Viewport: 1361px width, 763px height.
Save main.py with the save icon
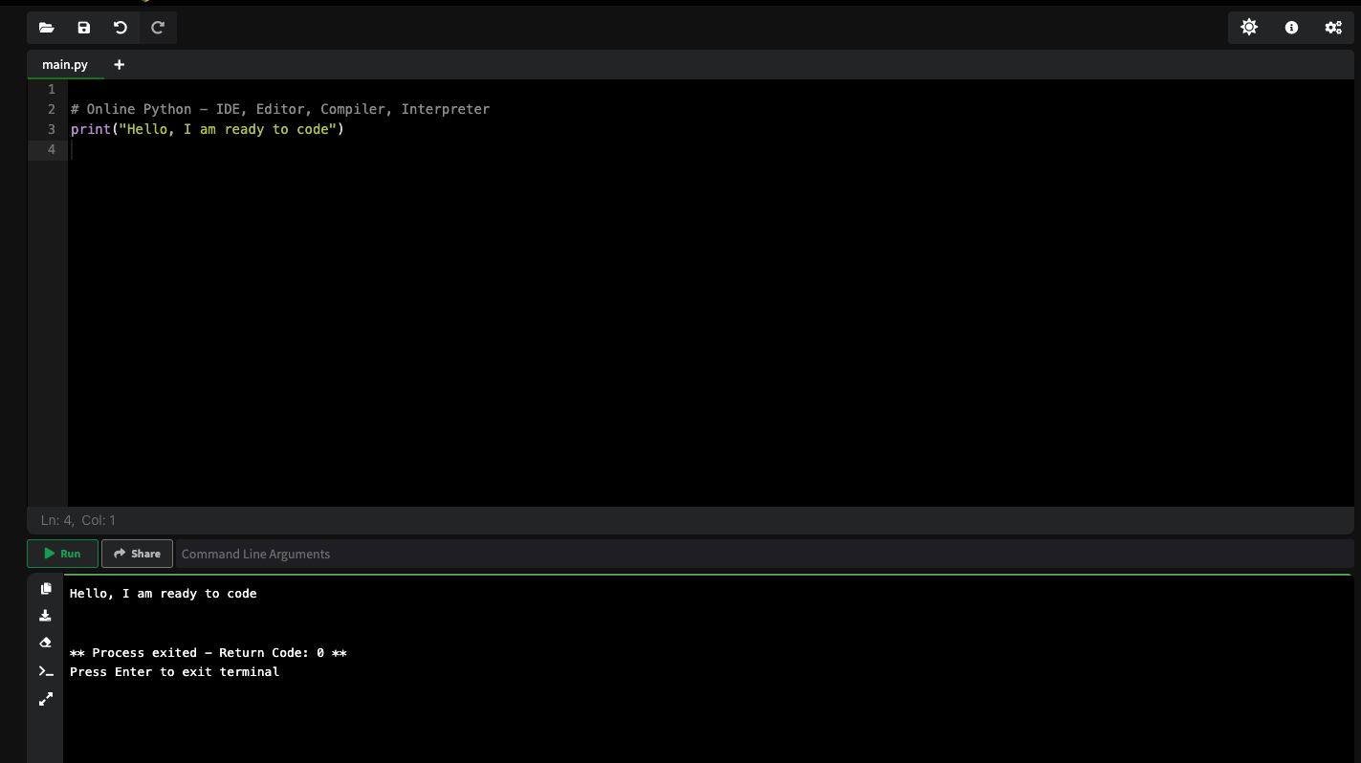coord(83,28)
